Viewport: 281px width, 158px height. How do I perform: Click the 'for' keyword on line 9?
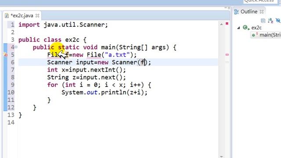[x=53, y=85]
